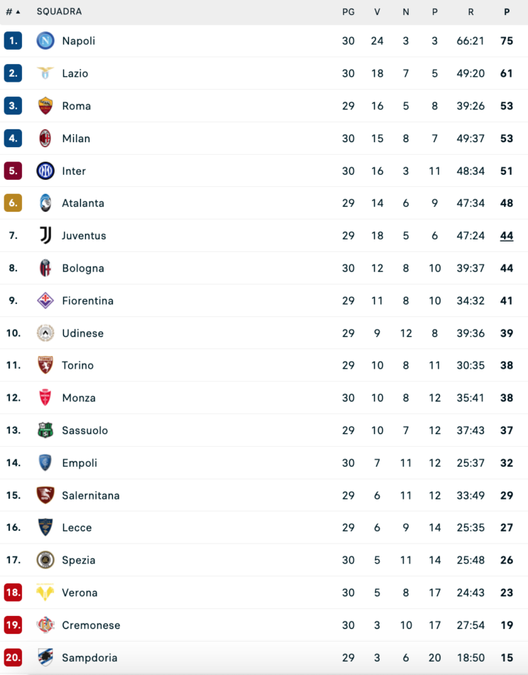The height and width of the screenshot is (675, 528).
Task: Sort by the R goals column header
Action: [471, 12]
